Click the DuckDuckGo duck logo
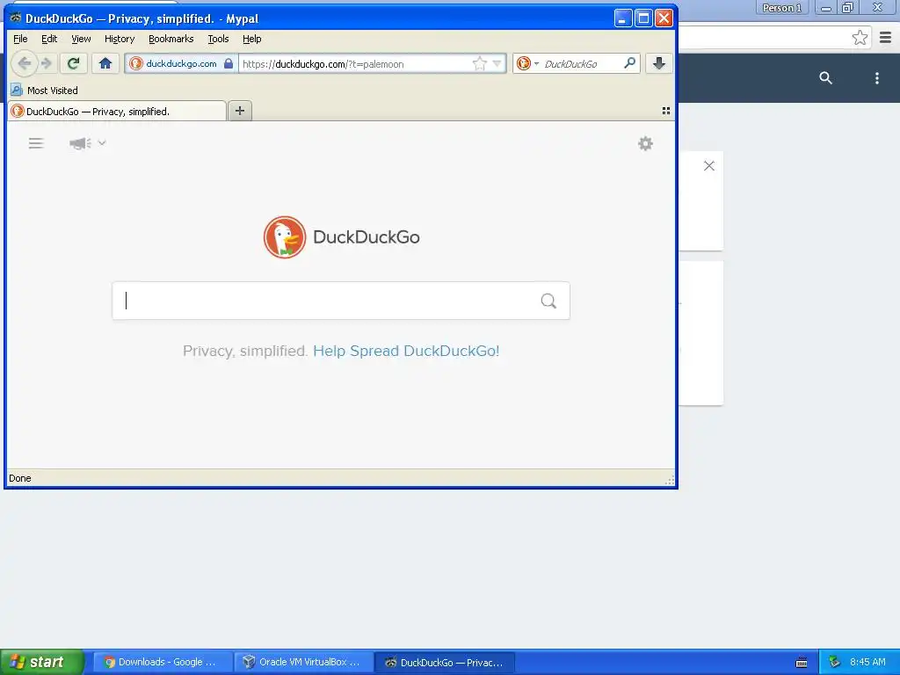Viewport: 900px width, 675px height. 285,237
